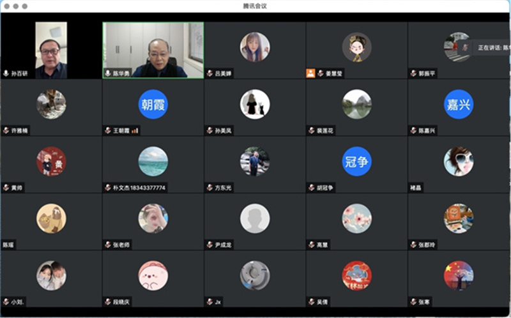Click the signal bars icon next to 王朝霞
The image size is (511, 318).
pyautogui.click(x=135, y=130)
